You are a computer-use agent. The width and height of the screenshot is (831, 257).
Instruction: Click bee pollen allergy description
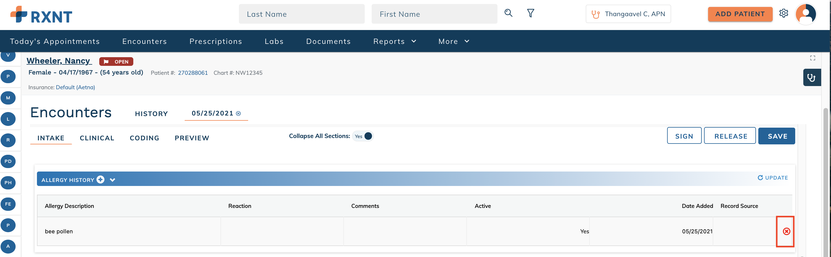click(59, 232)
